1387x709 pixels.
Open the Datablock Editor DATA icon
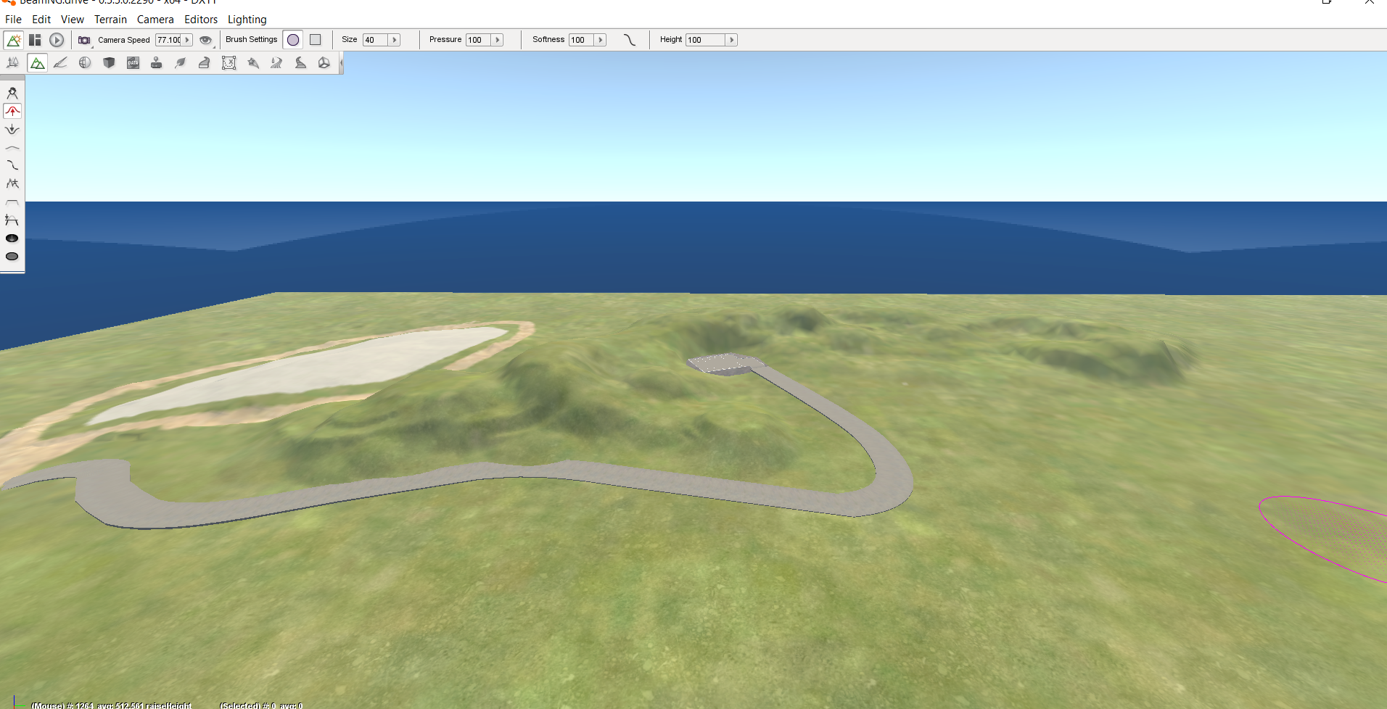coord(133,63)
